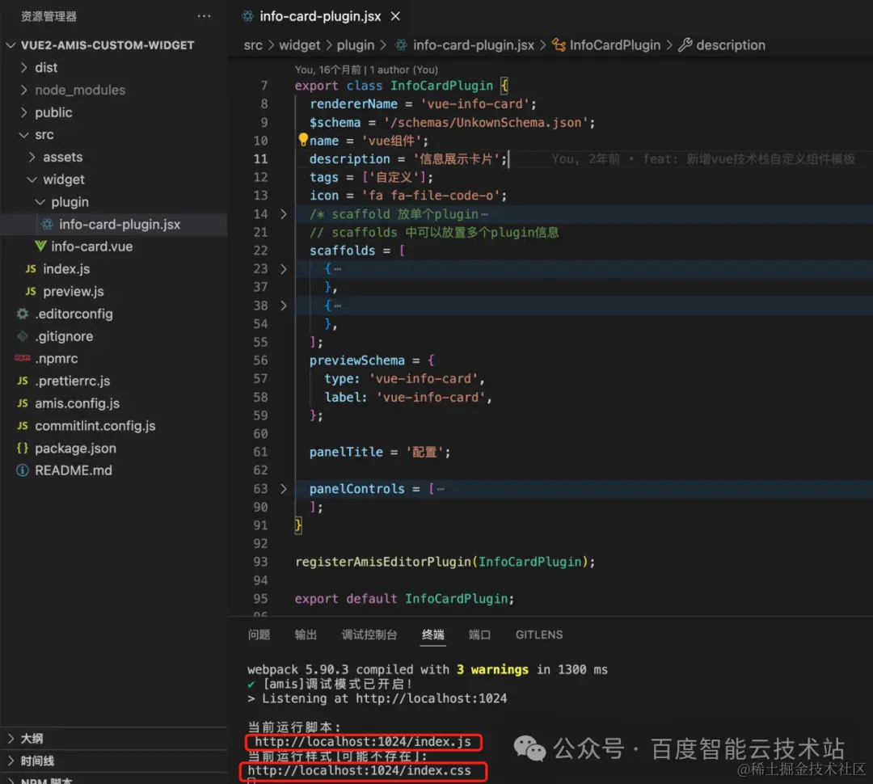Select plugin in the breadcrumb
Screen dimensions: 873x784
click(x=355, y=45)
